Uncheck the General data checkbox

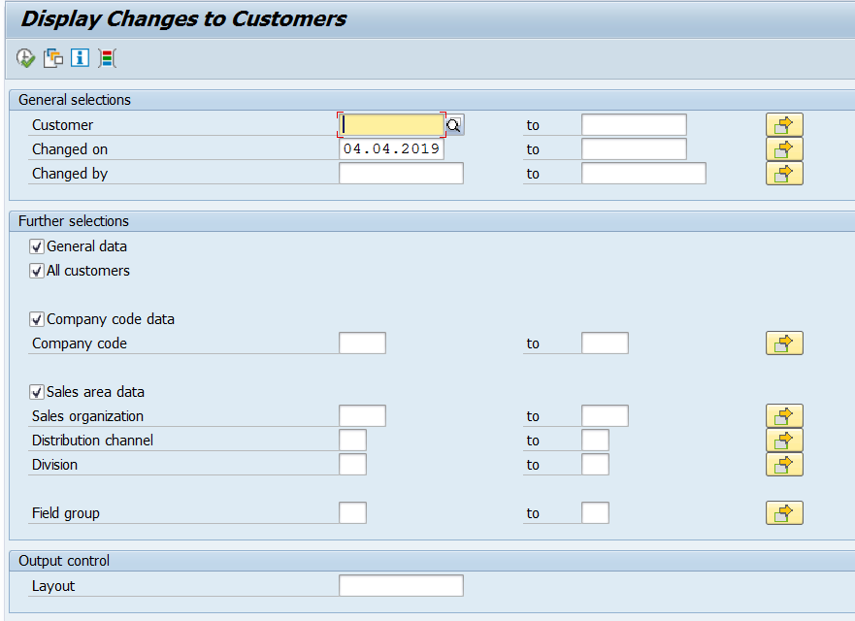click(38, 246)
